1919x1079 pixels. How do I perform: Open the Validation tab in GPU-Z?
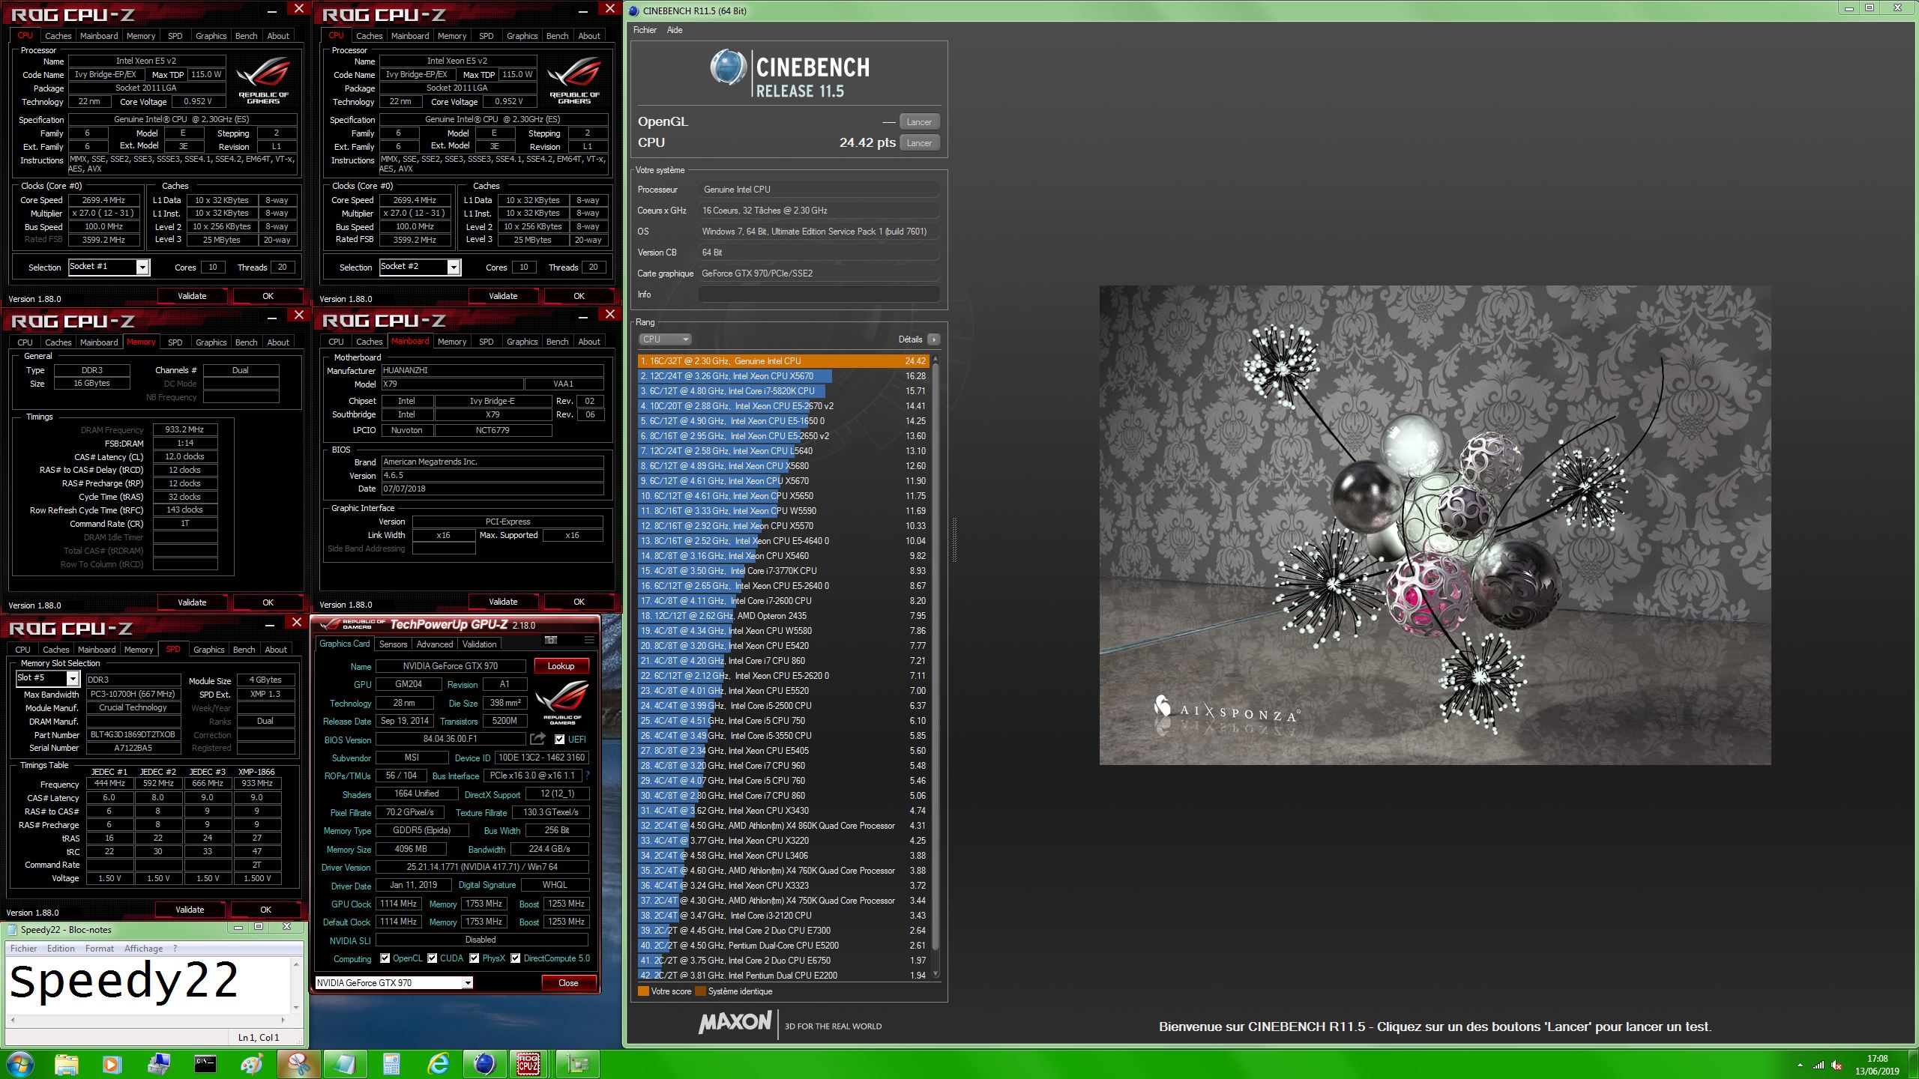(479, 644)
